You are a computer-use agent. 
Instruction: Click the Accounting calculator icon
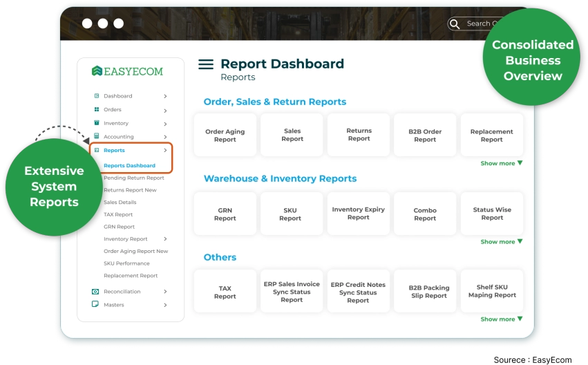point(96,136)
